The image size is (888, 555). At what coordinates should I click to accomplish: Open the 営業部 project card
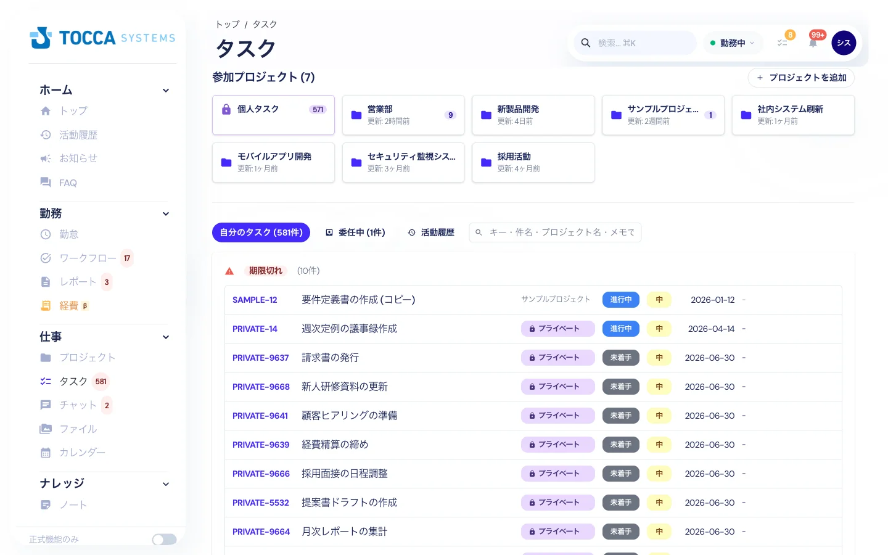[x=403, y=115]
